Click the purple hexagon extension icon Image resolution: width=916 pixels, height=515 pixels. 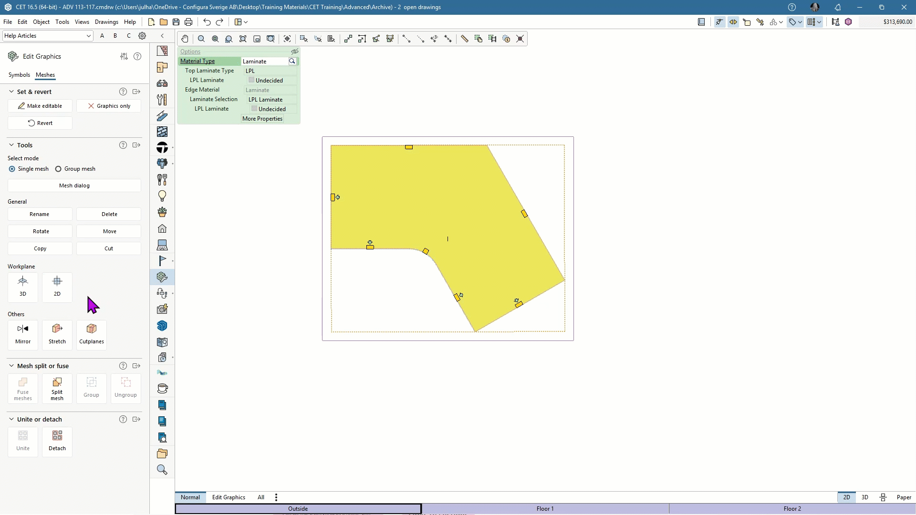point(848,22)
